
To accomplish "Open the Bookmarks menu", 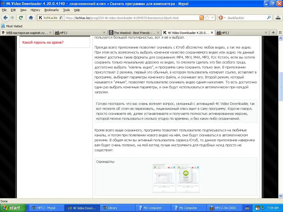I will pos(52,10).
